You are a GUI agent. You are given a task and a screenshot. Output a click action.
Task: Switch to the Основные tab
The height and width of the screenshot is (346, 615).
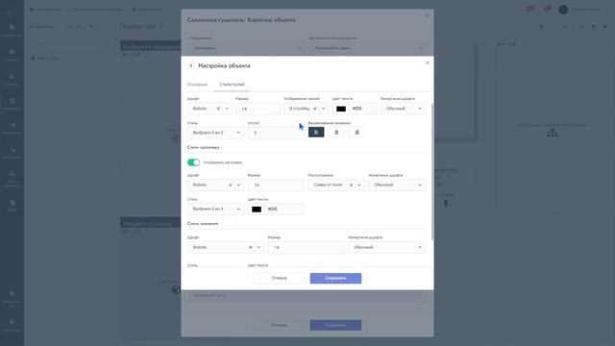click(197, 85)
